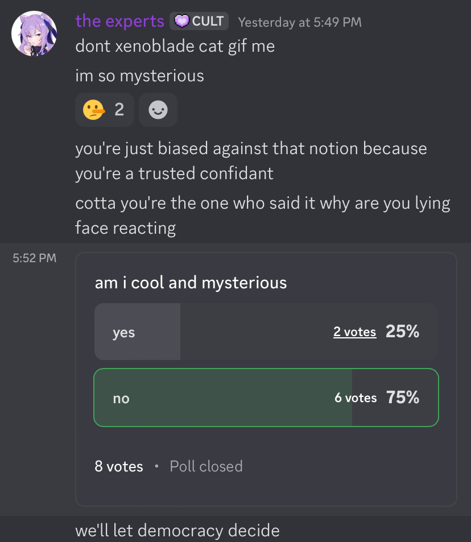
Task: Click the message about a trusted confidant
Action: tap(250, 160)
